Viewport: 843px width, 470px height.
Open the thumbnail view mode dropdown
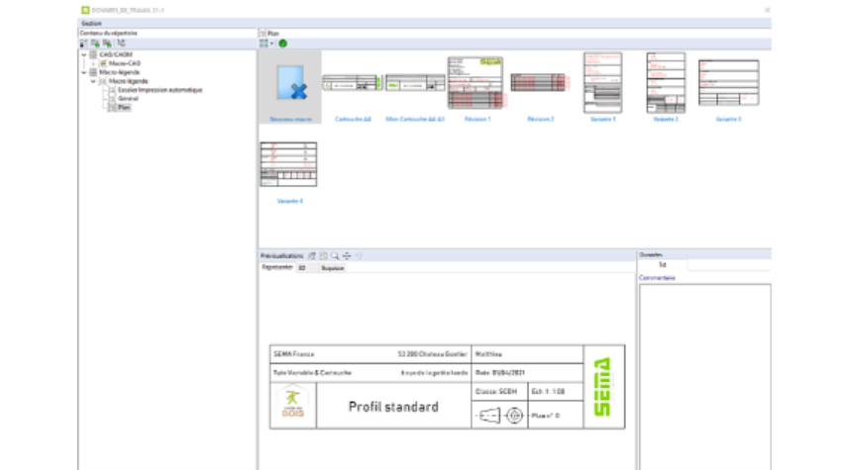[272, 44]
